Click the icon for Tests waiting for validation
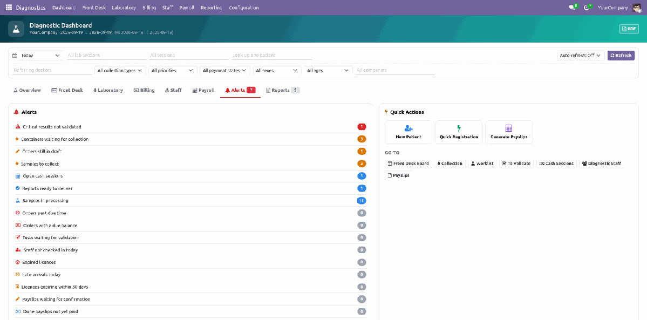The width and height of the screenshot is (647, 320). [18, 237]
